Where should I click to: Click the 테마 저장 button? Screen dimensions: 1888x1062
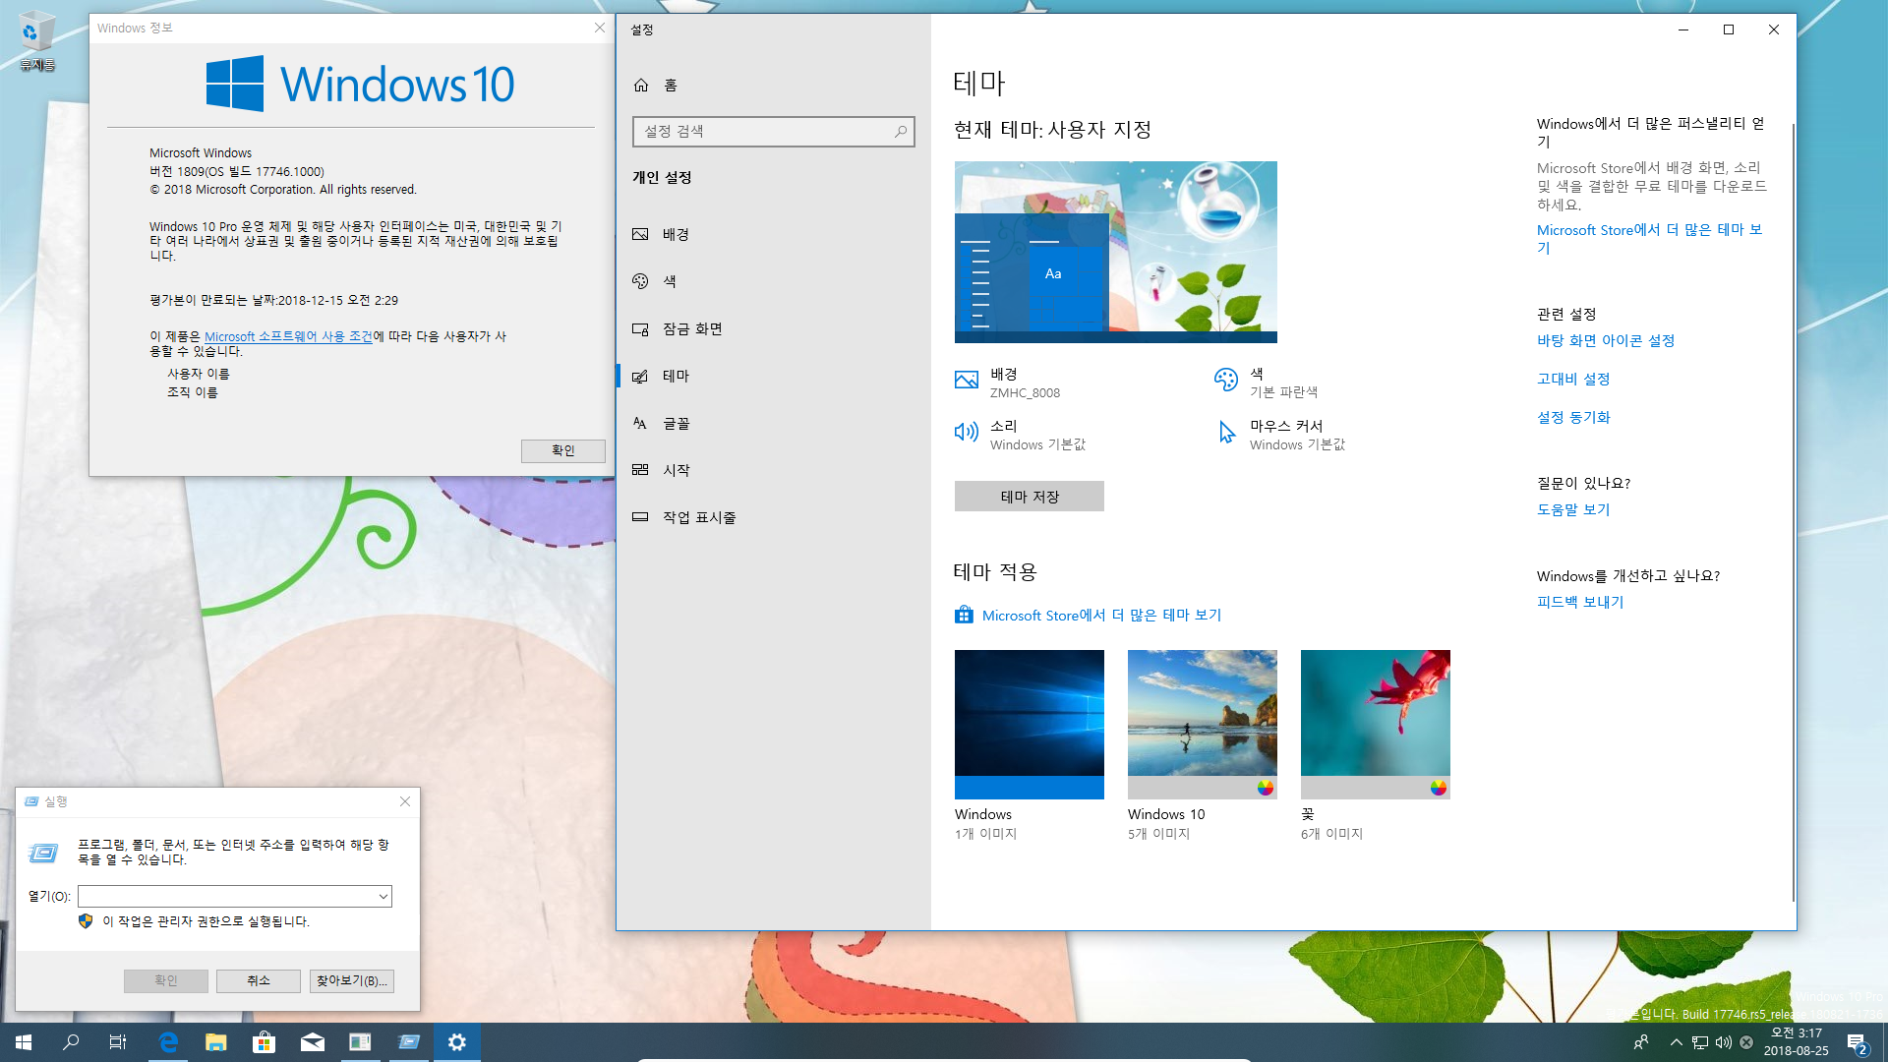tap(1030, 497)
